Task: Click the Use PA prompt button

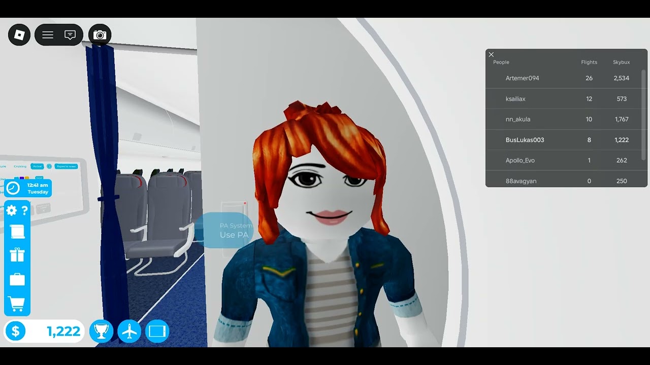Action: 225,231
